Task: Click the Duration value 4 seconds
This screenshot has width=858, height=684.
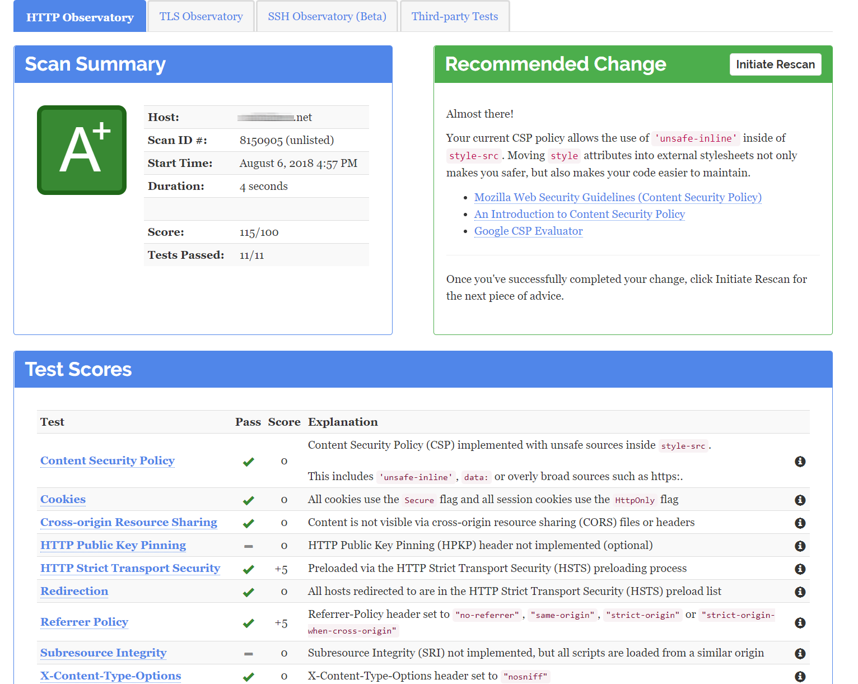Action: (264, 186)
